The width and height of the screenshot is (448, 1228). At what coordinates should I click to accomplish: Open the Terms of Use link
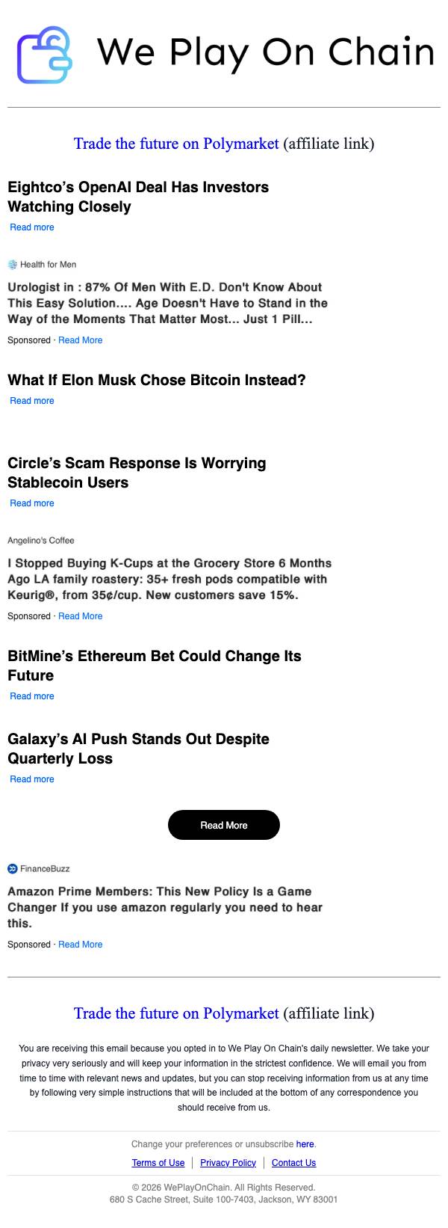click(158, 1163)
